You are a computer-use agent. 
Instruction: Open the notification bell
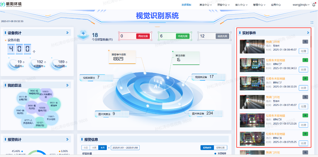coord(314,5)
